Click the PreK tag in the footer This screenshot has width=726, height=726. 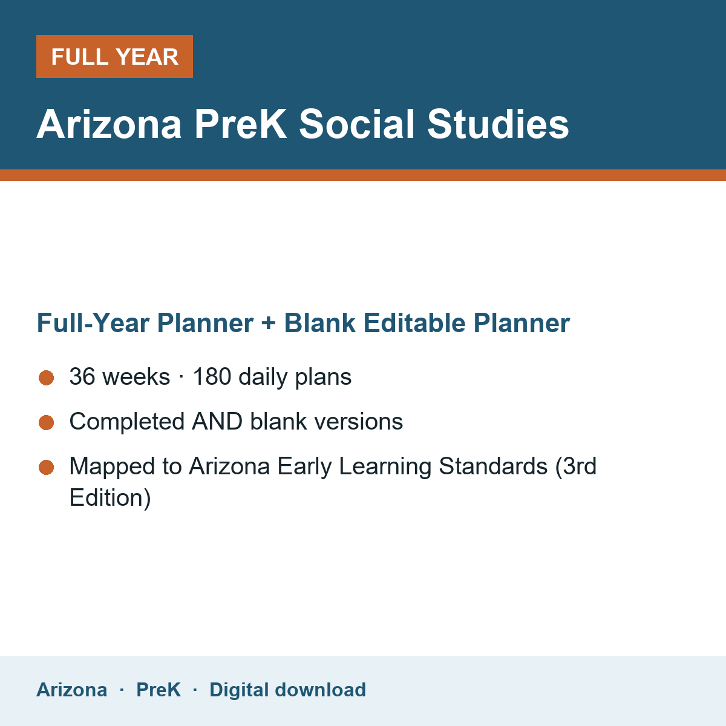pyautogui.click(x=159, y=690)
